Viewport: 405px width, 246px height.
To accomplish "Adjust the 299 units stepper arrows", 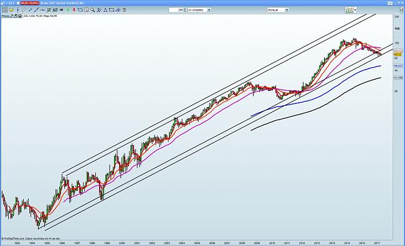I will click(x=184, y=10).
